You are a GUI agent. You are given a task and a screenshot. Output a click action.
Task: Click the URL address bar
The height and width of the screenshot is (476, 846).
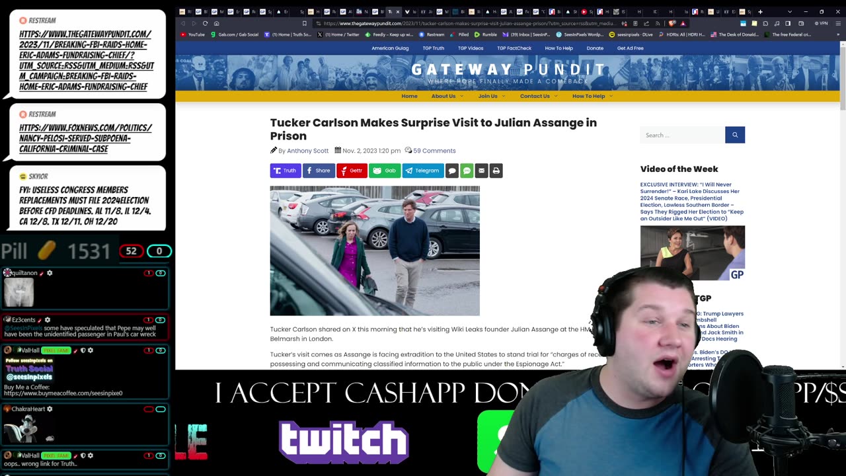(469, 23)
